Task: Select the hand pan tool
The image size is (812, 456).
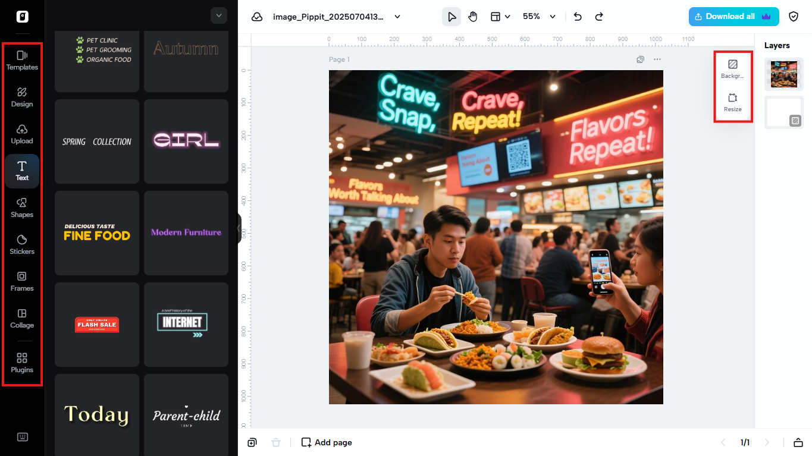Action: [x=473, y=17]
